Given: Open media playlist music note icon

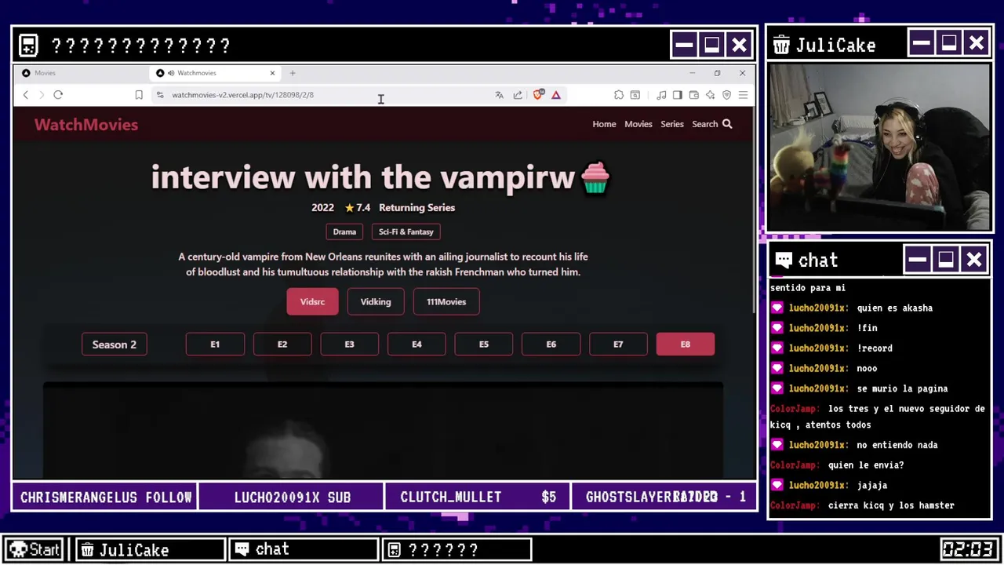Looking at the screenshot, I should [661, 95].
